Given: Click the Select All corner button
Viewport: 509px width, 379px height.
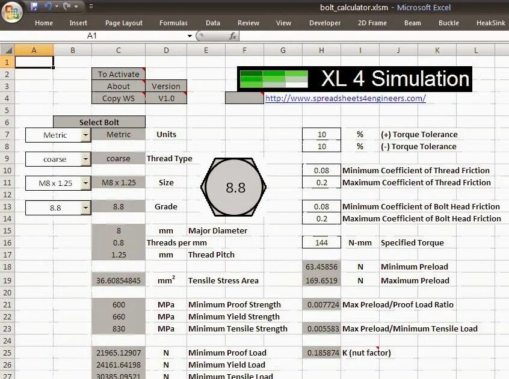Looking at the screenshot, I should (x=7, y=51).
